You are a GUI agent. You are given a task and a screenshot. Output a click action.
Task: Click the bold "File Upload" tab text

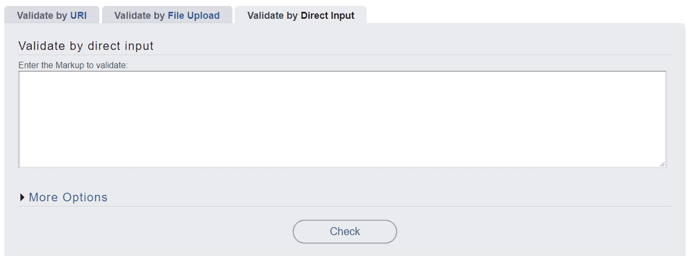pos(193,16)
